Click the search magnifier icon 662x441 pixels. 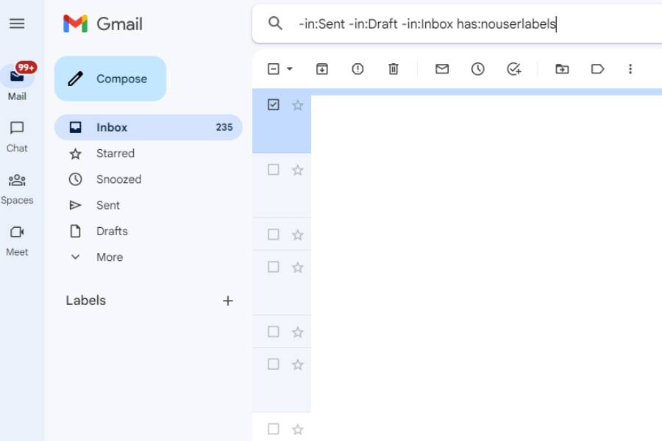tap(275, 24)
